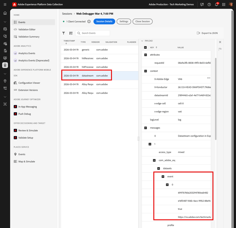
Task: Sort the payload by the KEY column arrow
Action: (x=156, y=47)
